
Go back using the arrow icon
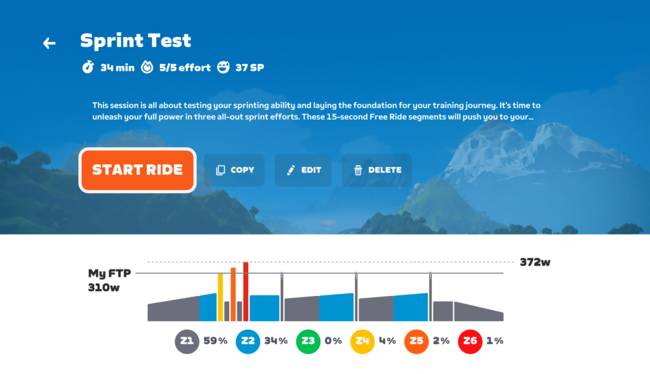[x=50, y=43]
